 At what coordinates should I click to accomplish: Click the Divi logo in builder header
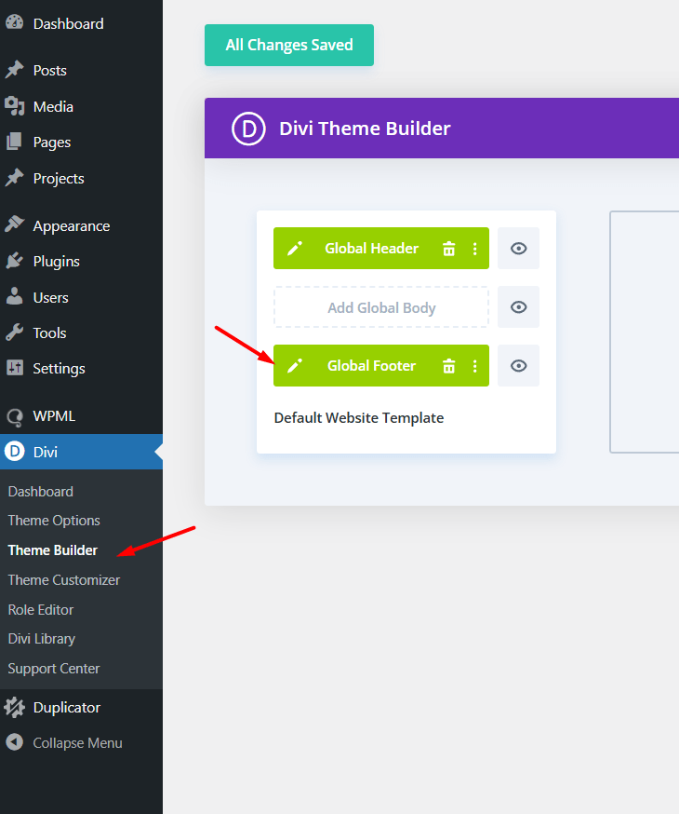(248, 129)
